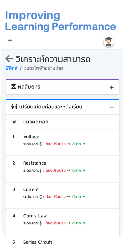Click the วงจรไฟฟ้าอย่างง่าย breadcrumb item
Viewport: 123px width, 251px height.
43,68
